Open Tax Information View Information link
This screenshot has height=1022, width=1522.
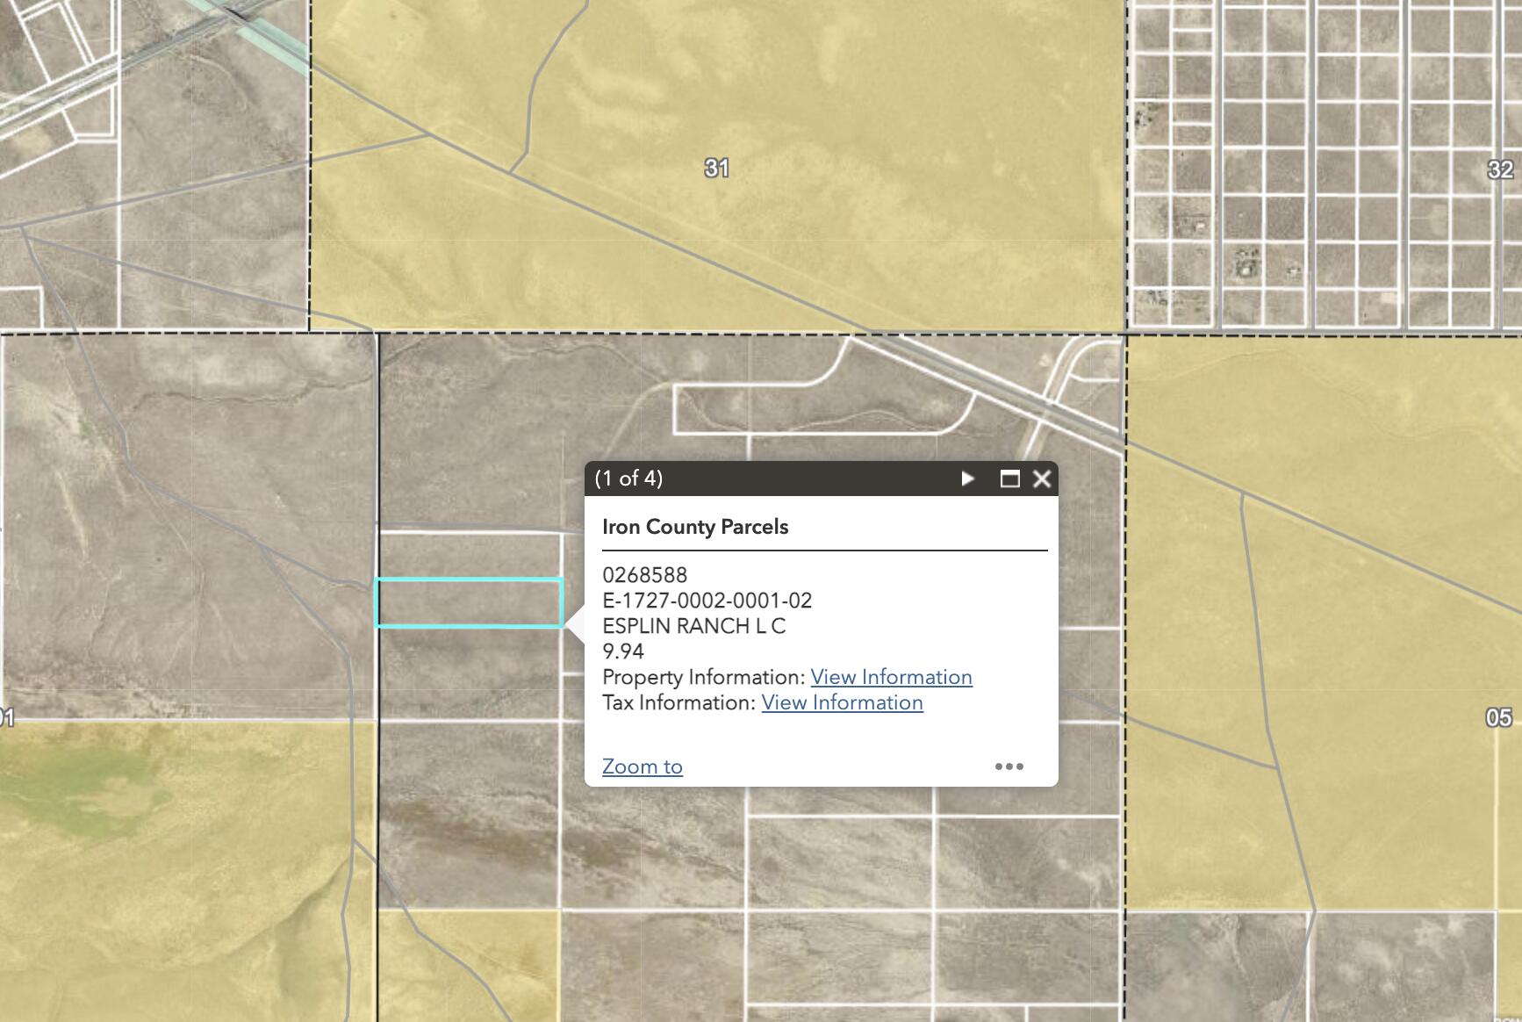click(842, 702)
